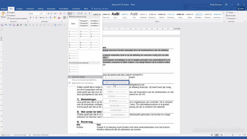The width and height of the screenshot is (247, 139).
Task: Open the text effects icon
Action: tap(51, 17)
